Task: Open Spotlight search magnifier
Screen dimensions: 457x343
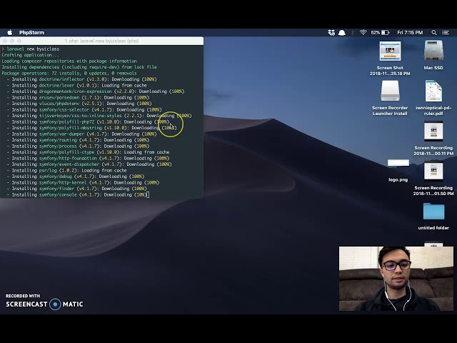Action: [x=434, y=32]
